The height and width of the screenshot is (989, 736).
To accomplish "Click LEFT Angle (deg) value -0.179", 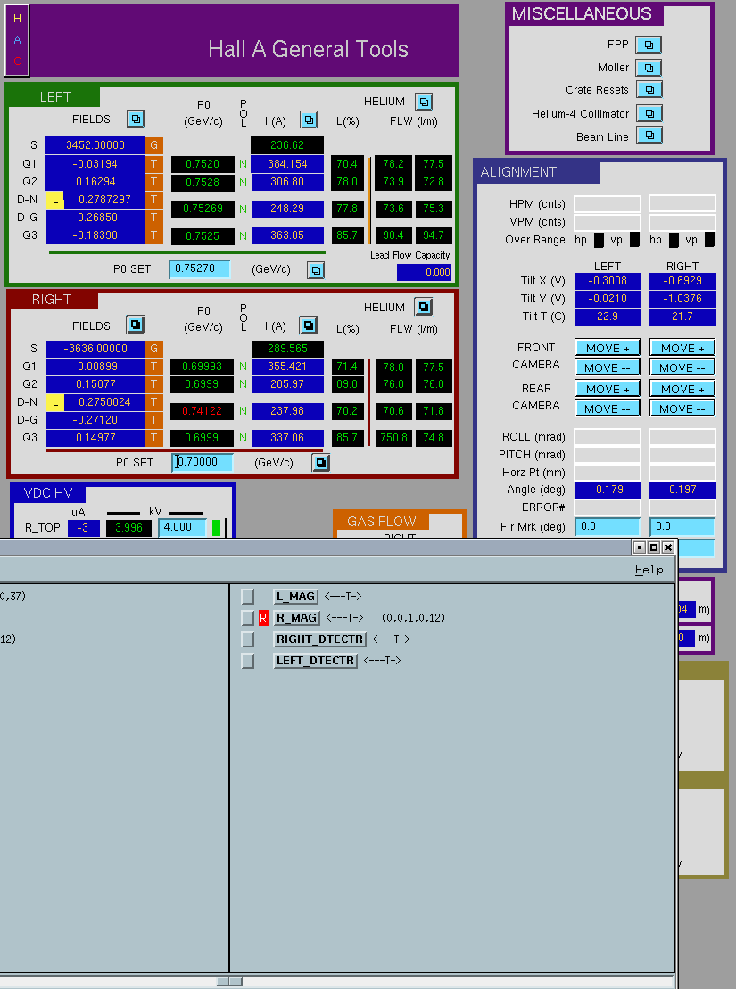I will tap(608, 490).
